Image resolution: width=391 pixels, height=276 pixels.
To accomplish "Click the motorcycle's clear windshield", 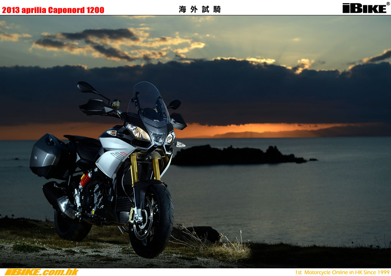I will pyautogui.click(x=149, y=101).
